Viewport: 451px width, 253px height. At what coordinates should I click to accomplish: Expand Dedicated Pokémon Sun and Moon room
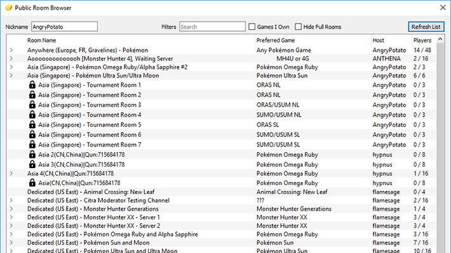(11, 243)
